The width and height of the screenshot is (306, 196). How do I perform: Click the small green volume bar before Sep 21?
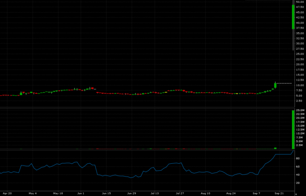tap(275, 148)
